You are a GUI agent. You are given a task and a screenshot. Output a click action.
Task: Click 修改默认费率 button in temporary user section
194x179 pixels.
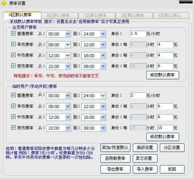163,137
